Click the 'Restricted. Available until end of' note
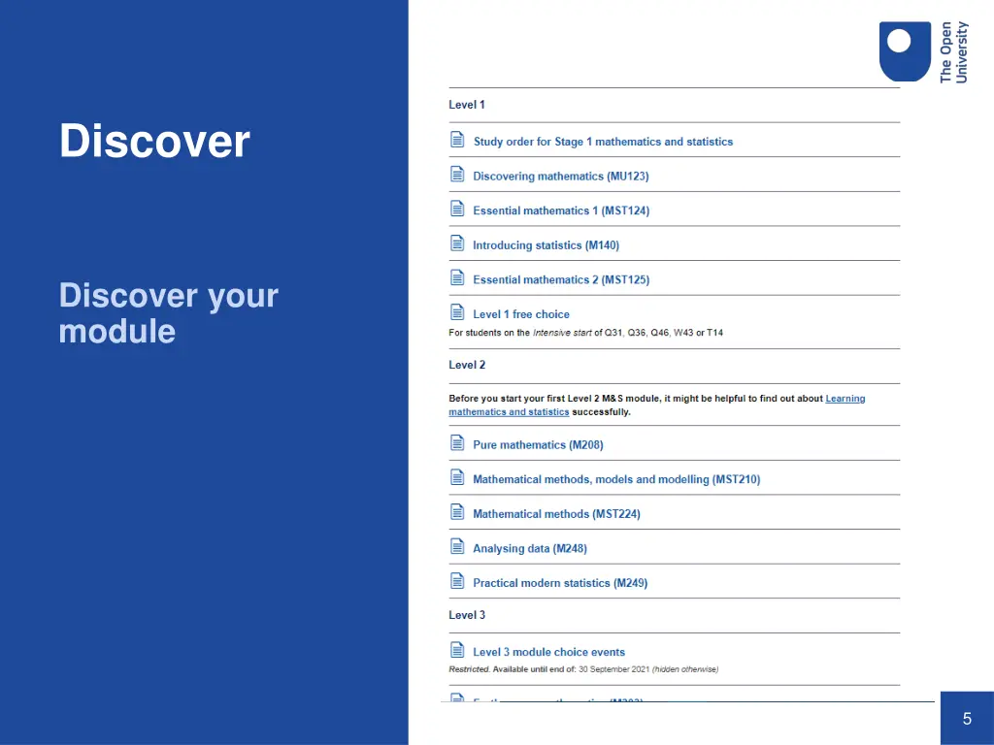 pyautogui.click(x=583, y=669)
